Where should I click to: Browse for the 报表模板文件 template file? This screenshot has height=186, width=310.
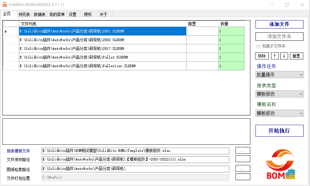coord(242,150)
